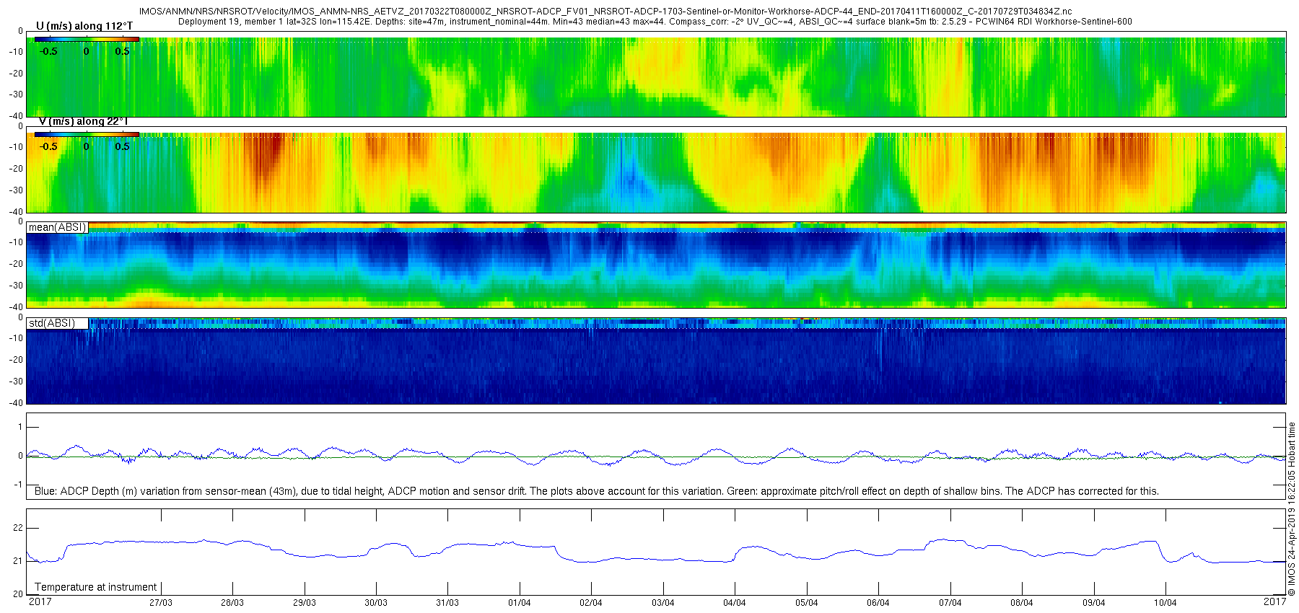Screen dimensions: 1299x613
Task: Click the 01/04 date tick label
Action: pos(520,603)
